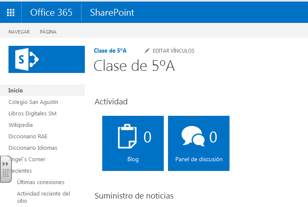The width and height of the screenshot is (308, 207).
Task: Open the Office 365 app launcher grid
Action: click(x=11, y=13)
